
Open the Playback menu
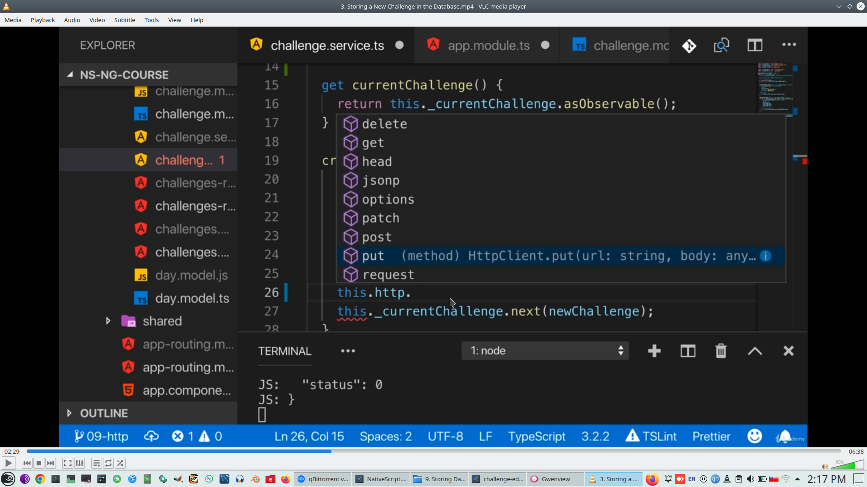[x=42, y=20]
